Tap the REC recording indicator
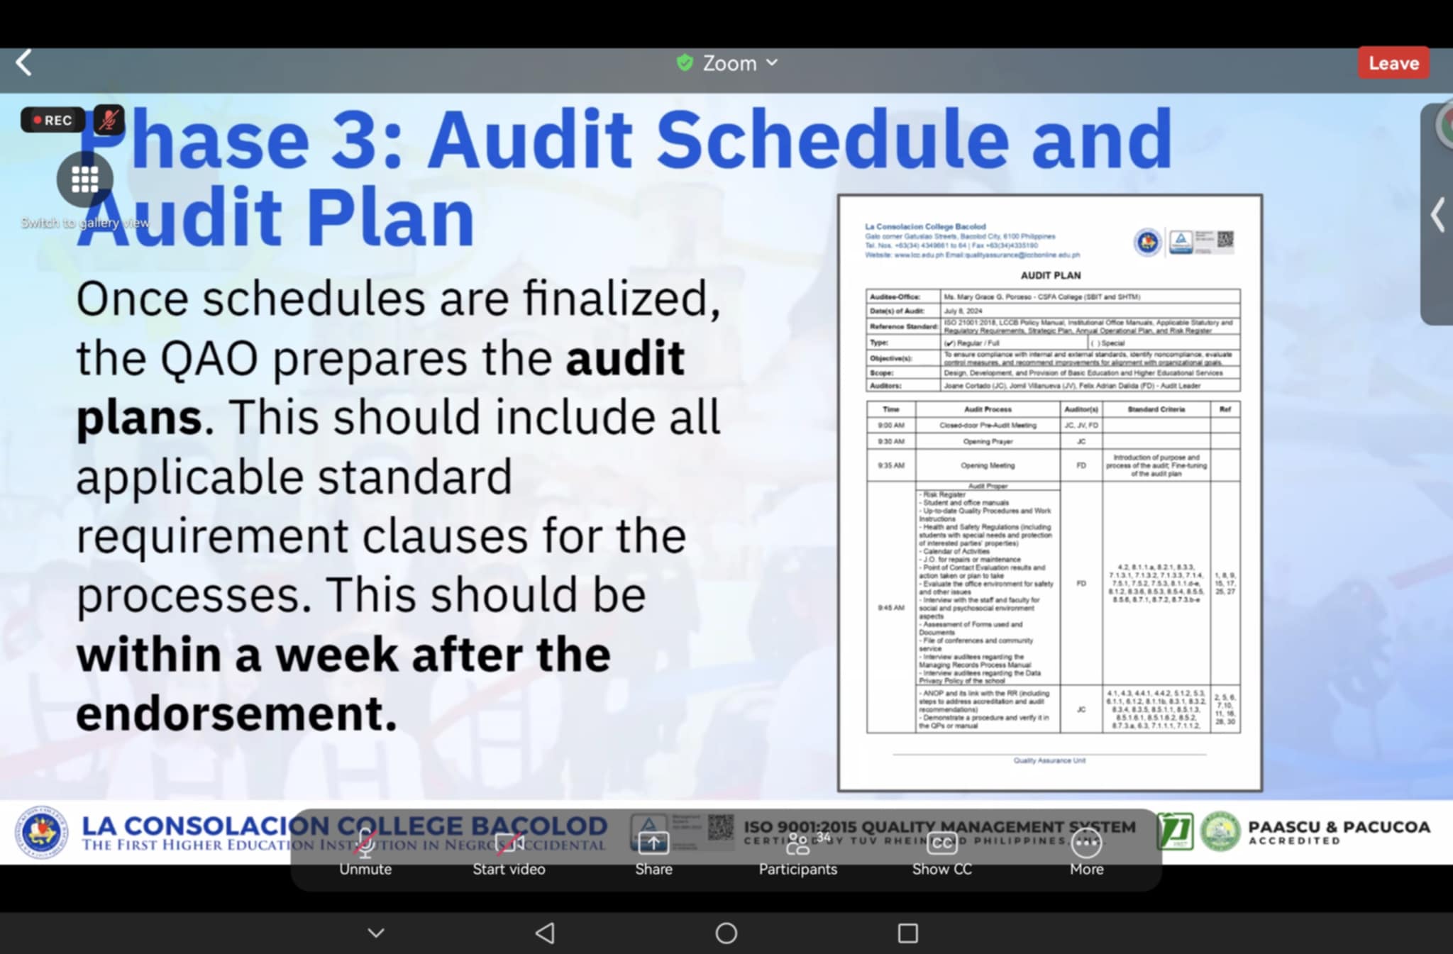The height and width of the screenshot is (954, 1453). pyautogui.click(x=53, y=120)
